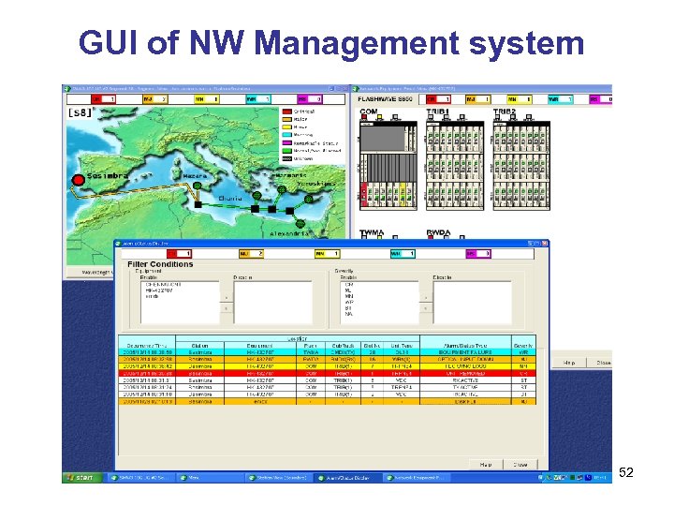Click the yellow alarmed unit in COM shelf
The width and height of the screenshot is (674, 506).
pyautogui.click(x=403, y=194)
